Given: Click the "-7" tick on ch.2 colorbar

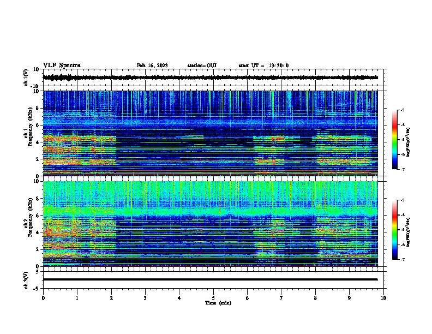Looking at the screenshot, I should click(403, 260).
